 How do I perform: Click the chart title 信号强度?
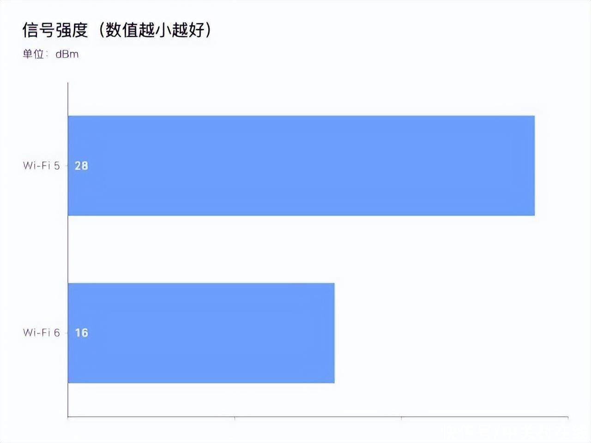coord(55,30)
